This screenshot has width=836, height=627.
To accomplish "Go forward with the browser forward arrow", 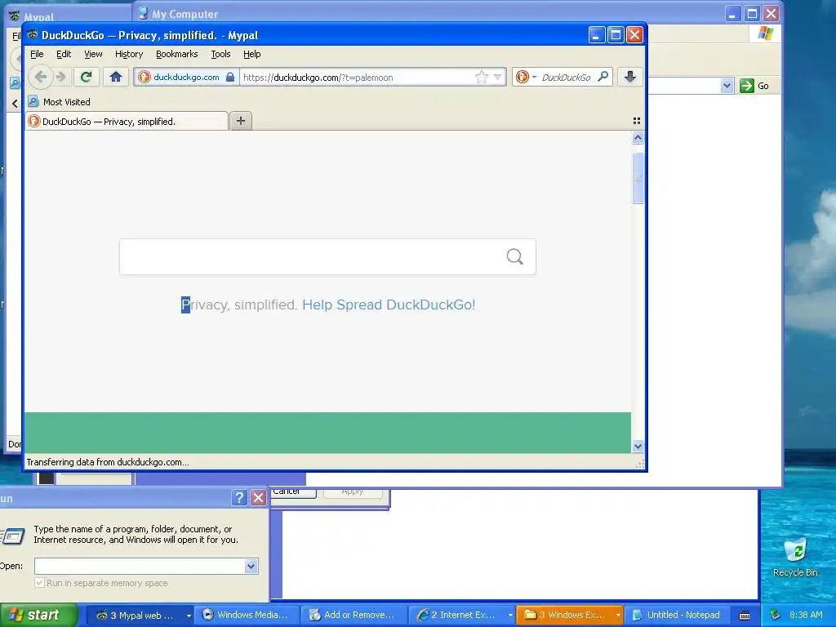I will pyautogui.click(x=60, y=77).
